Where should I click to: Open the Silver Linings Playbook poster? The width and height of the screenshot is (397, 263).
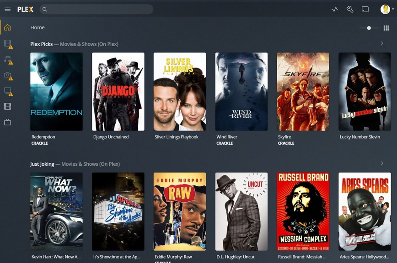tap(180, 91)
